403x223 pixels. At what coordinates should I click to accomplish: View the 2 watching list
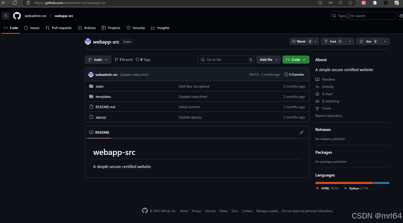(331, 101)
